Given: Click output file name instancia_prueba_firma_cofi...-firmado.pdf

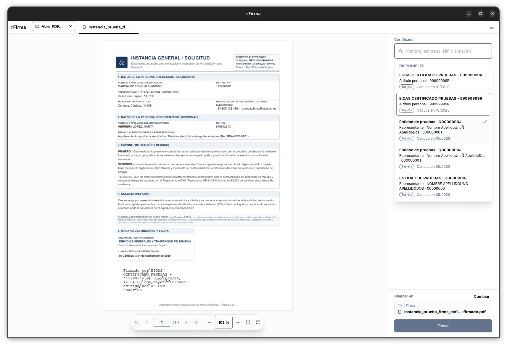Looking at the screenshot, I should coord(445,312).
